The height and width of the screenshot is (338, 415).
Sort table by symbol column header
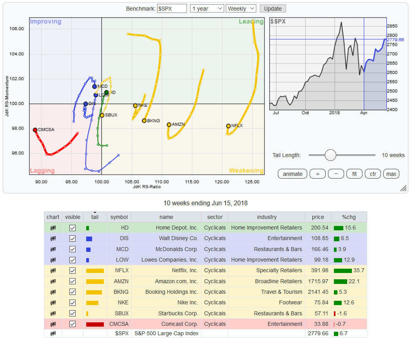point(119,217)
